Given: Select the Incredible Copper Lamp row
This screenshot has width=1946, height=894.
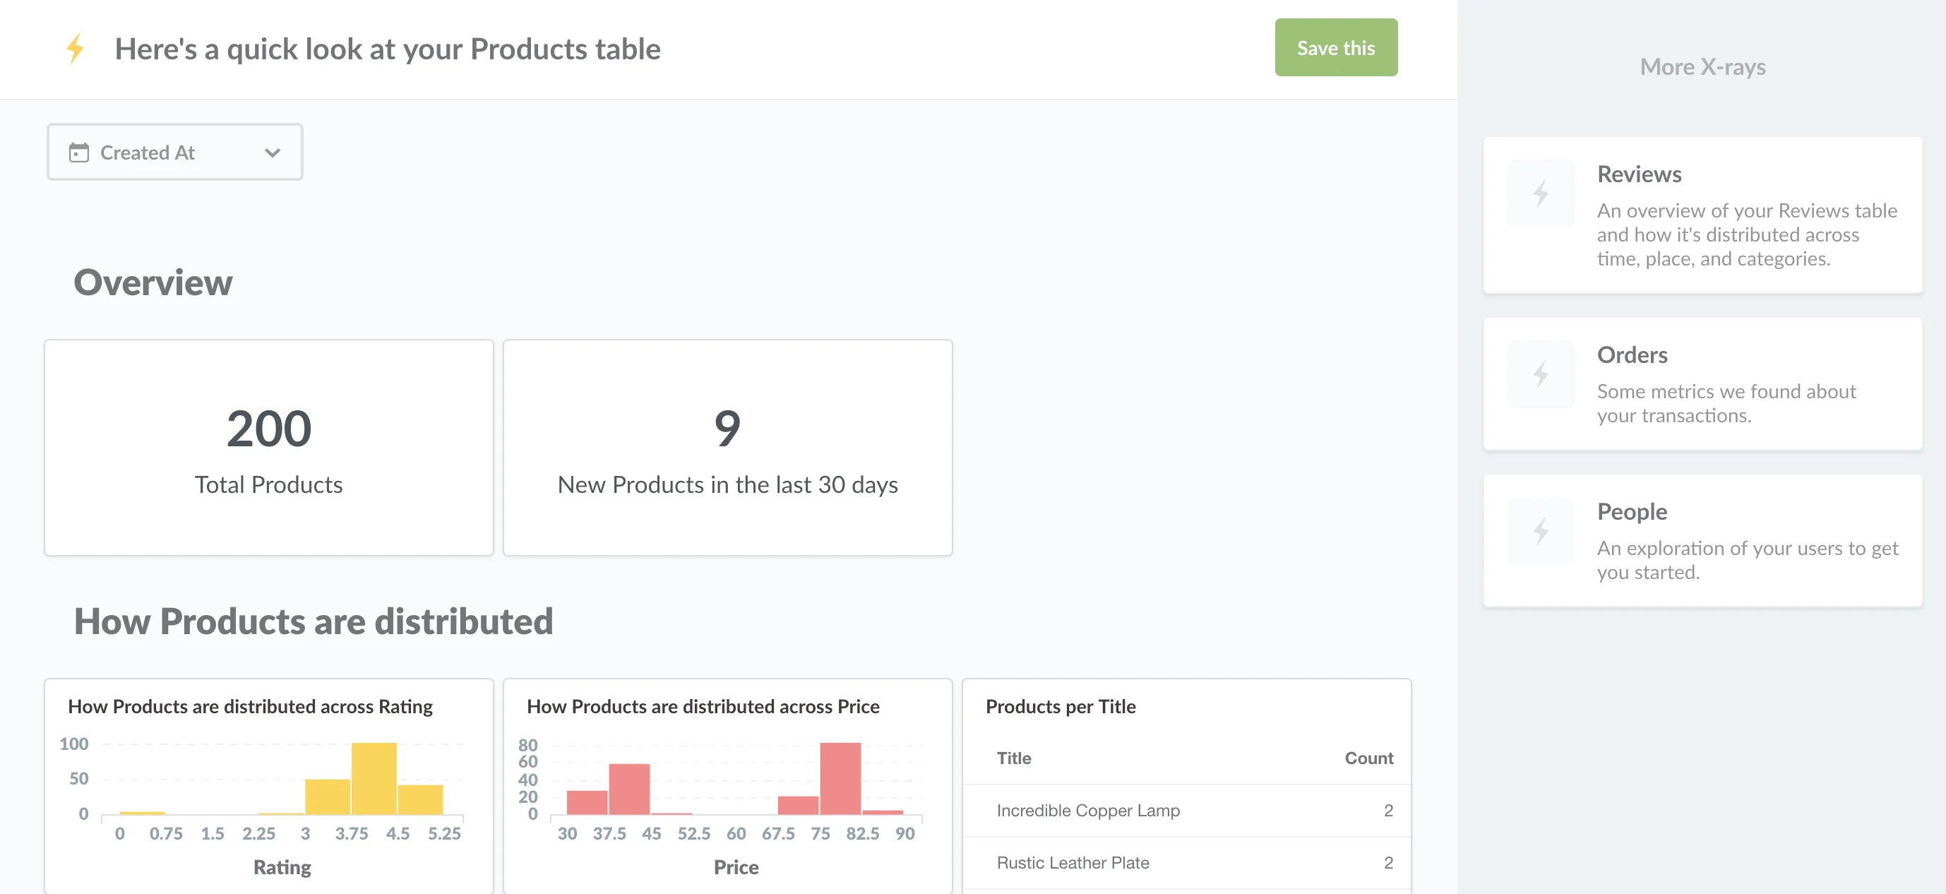Looking at the screenshot, I should click(x=1187, y=810).
